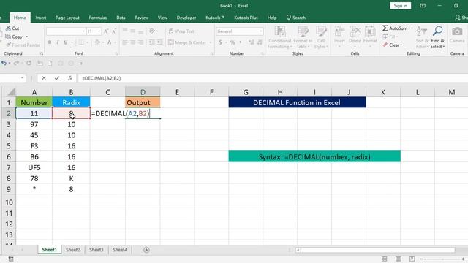Confirm formula with the checkmark

[x=57, y=78]
